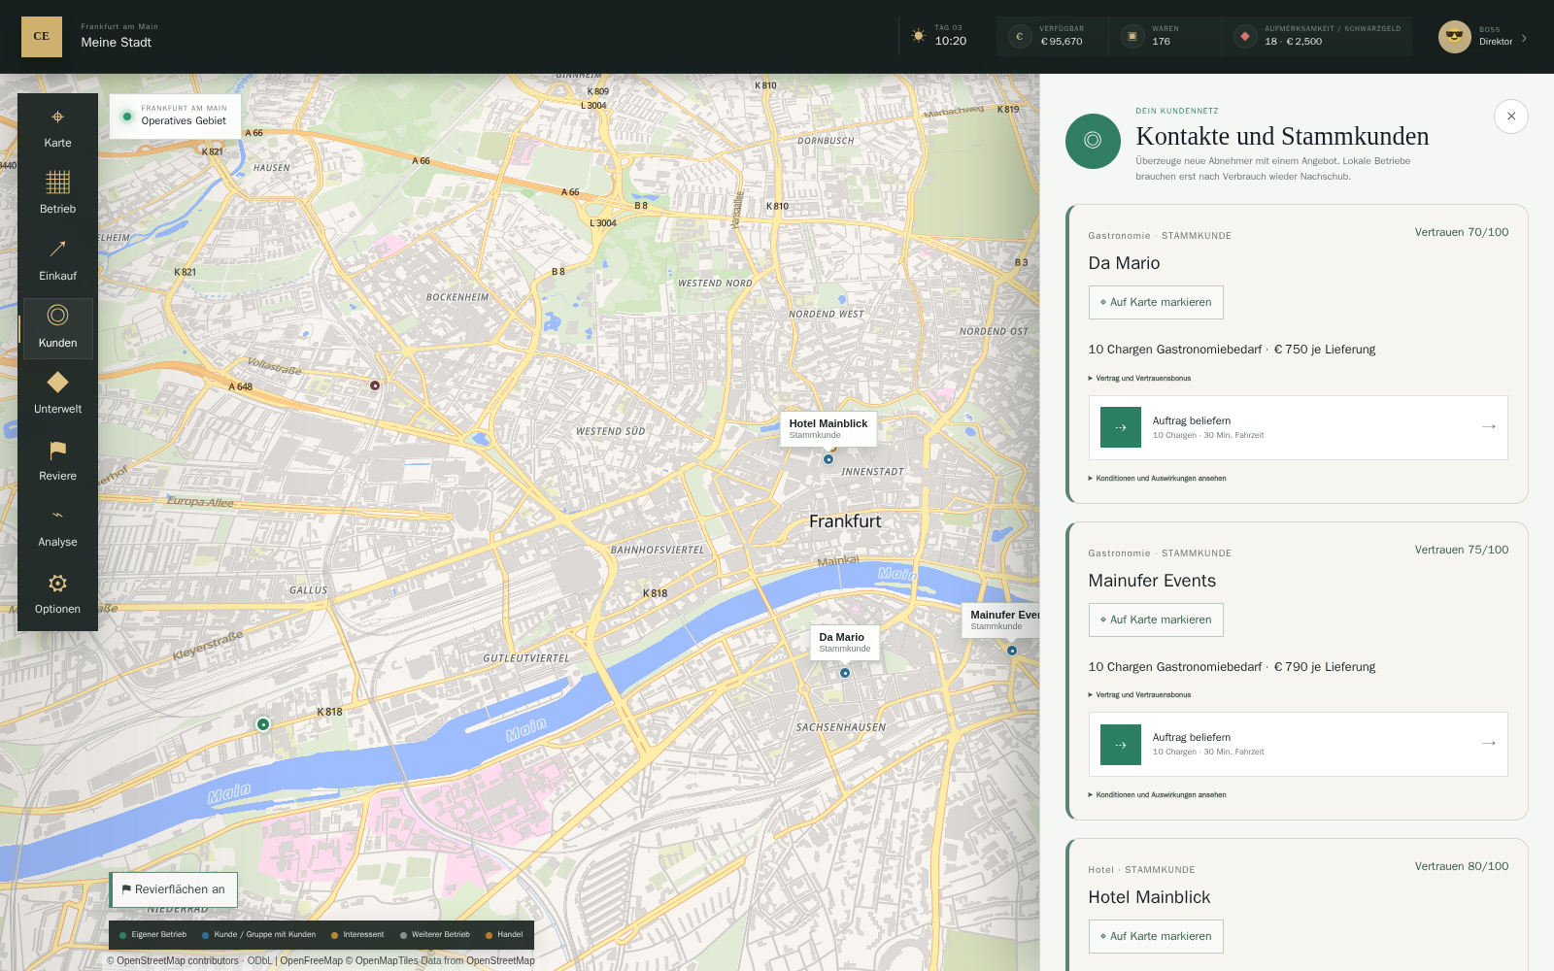Open the Betrieb sidebar section
This screenshot has width=1554, height=971.
pos(57,195)
